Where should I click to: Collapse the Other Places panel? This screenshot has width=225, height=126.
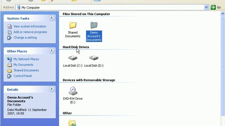(52, 50)
